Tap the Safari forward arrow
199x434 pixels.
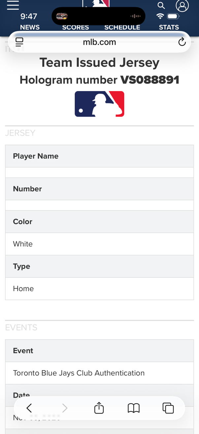tap(65, 408)
